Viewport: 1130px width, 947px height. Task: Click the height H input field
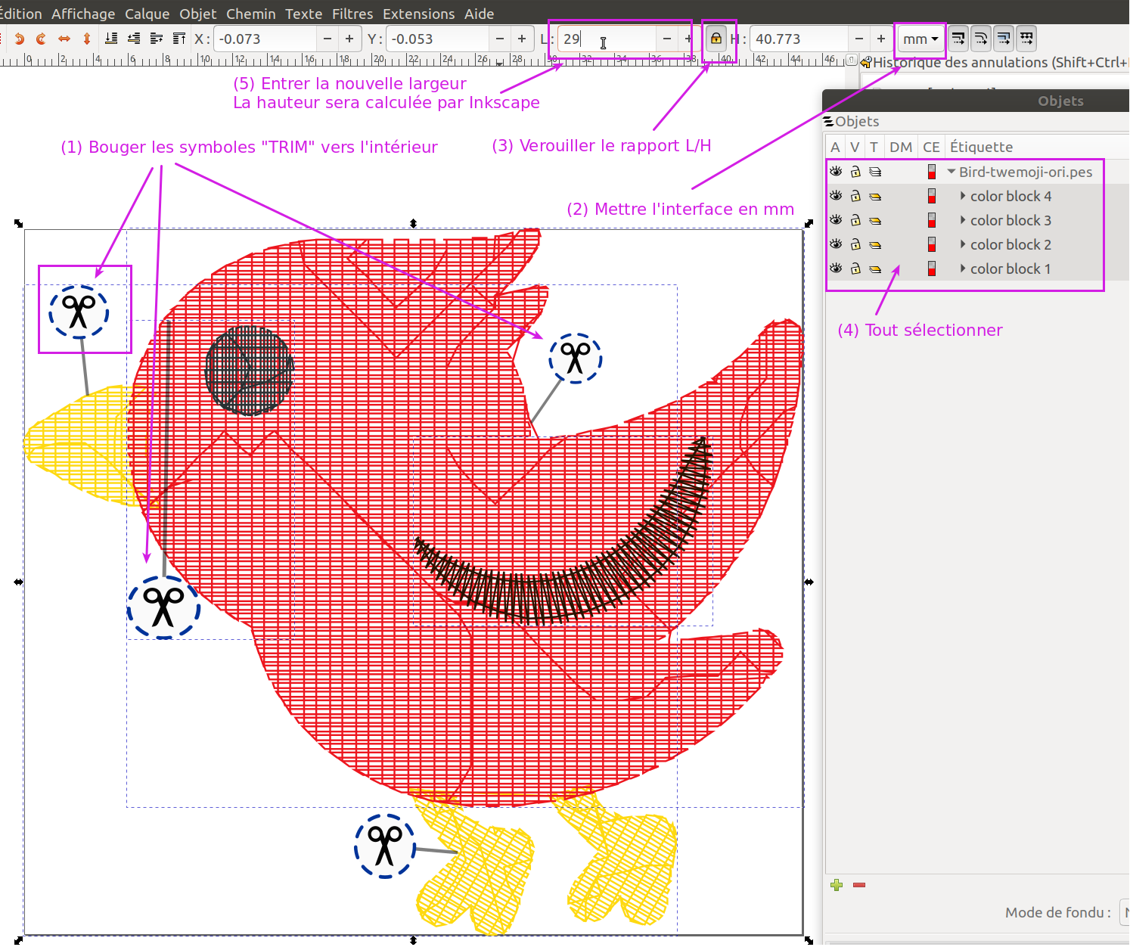799,39
